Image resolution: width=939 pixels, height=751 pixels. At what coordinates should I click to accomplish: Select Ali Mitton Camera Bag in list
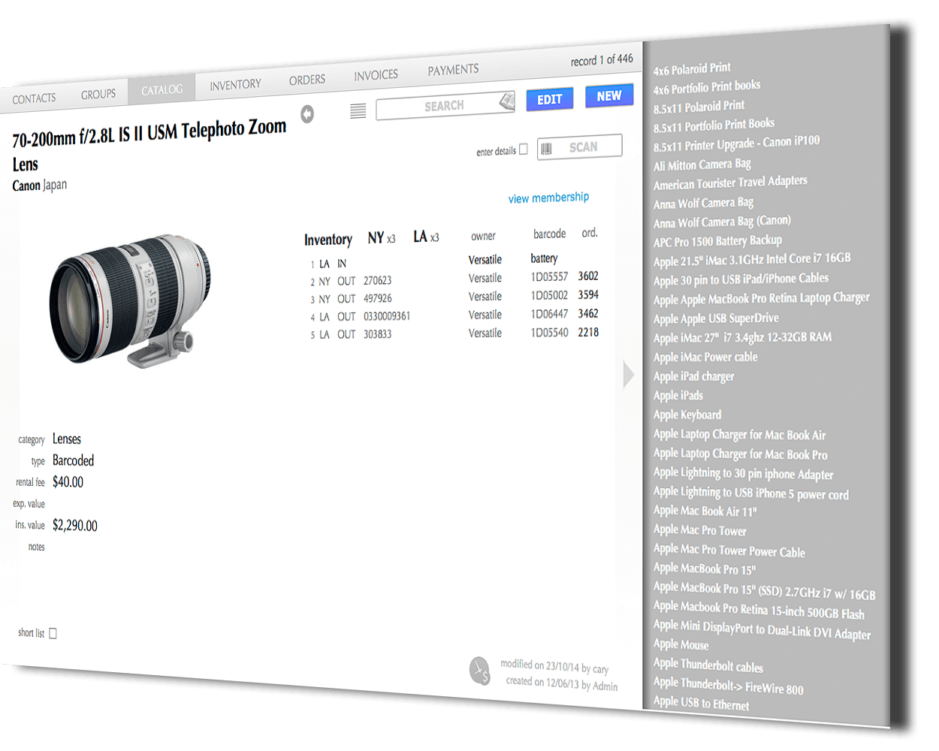click(x=702, y=164)
